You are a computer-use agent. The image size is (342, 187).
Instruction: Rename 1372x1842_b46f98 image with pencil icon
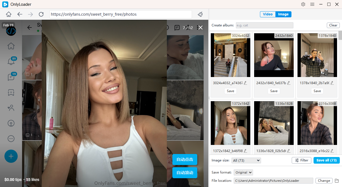coord(245,151)
